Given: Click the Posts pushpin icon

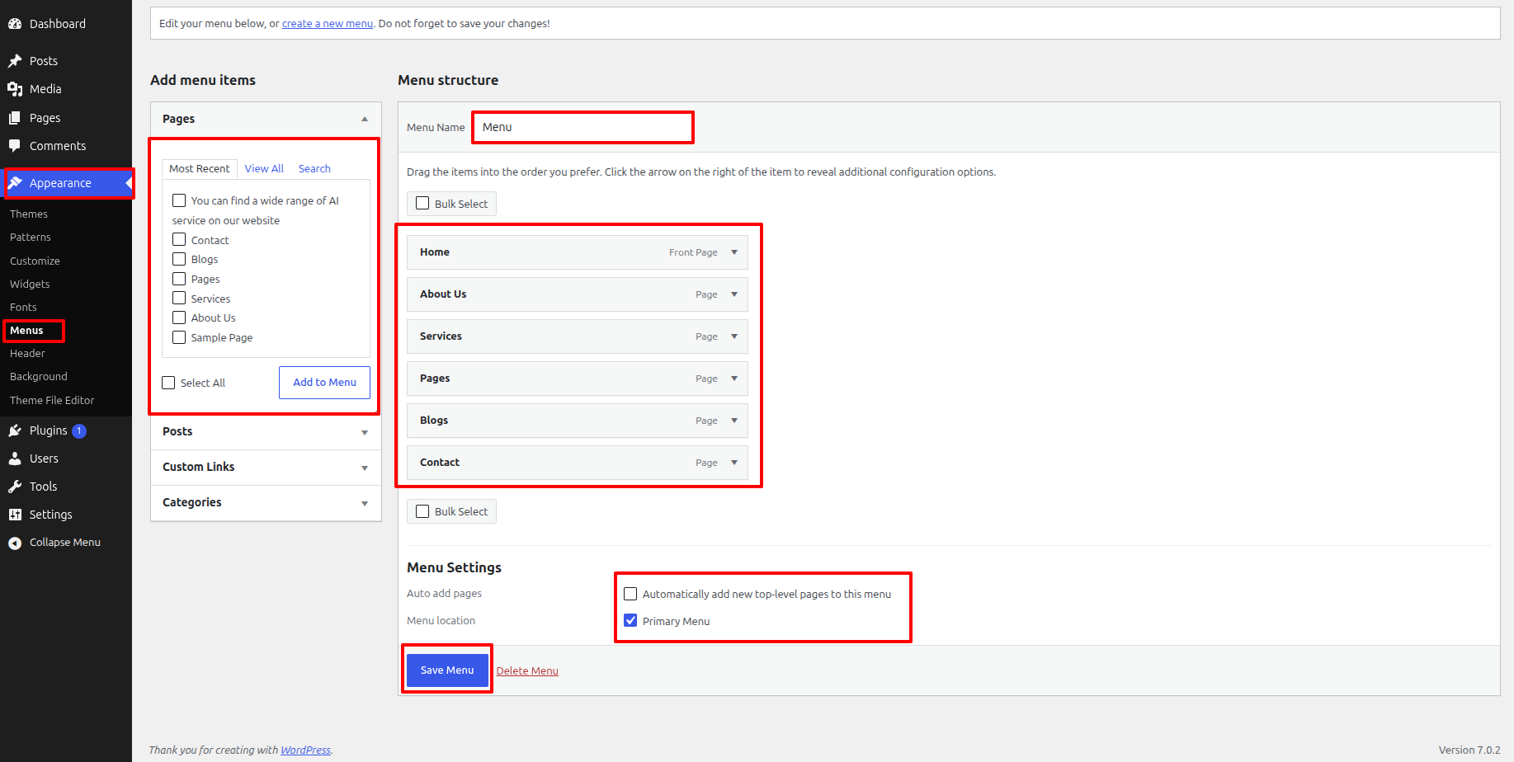Looking at the screenshot, I should (15, 61).
